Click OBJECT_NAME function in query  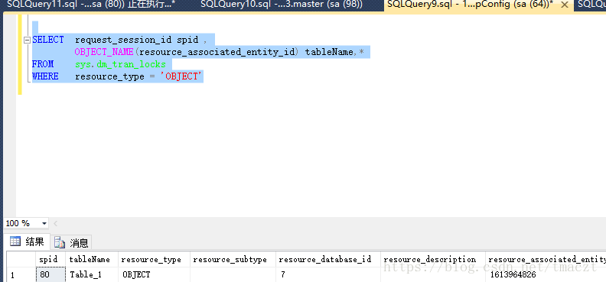click(104, 52)
